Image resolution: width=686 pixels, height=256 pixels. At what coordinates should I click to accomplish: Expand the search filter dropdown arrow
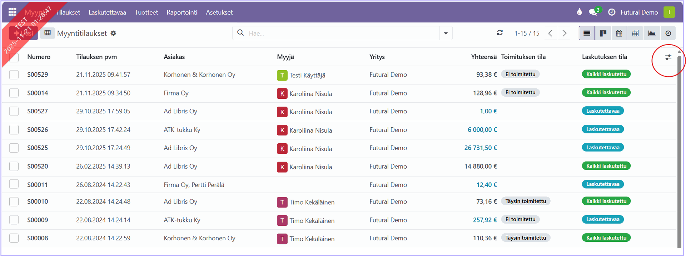point(446,33)
